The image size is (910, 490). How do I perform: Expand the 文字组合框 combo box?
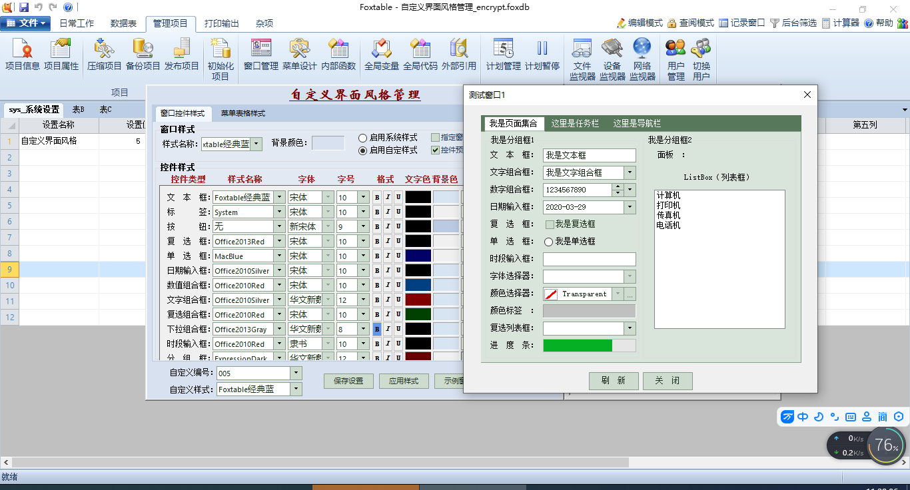pyautogui.click(x=630, y=172)
